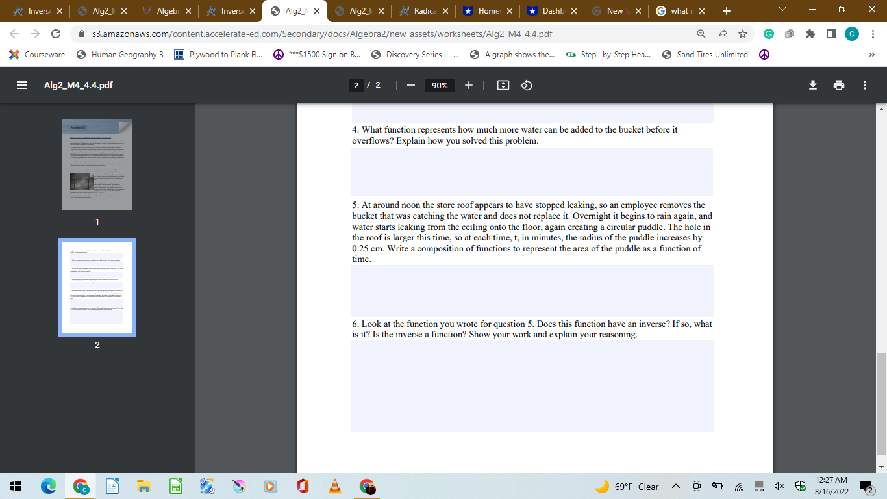Download the Alg2_M4_4.4.pdf file
The width and height of the screenshot is (887, 499).
812,84
